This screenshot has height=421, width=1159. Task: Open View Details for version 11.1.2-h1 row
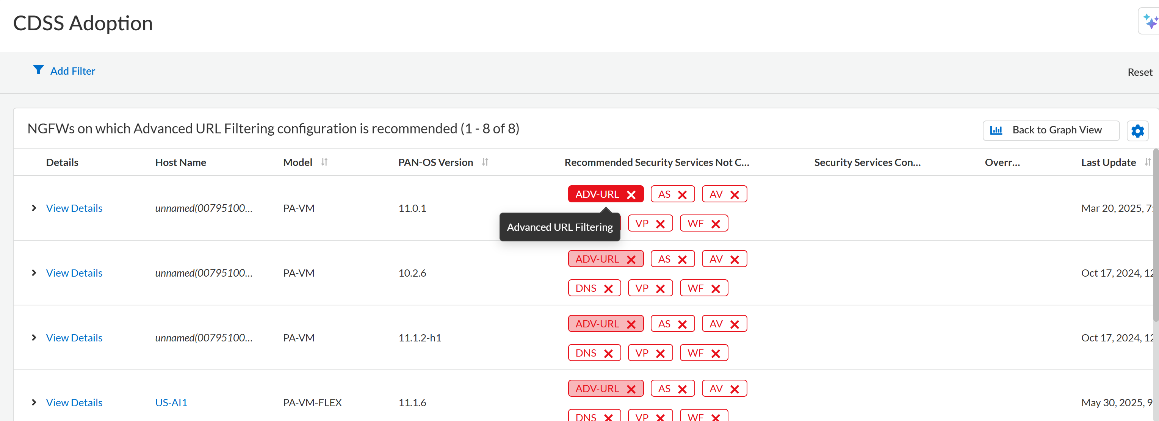(74, 337)
